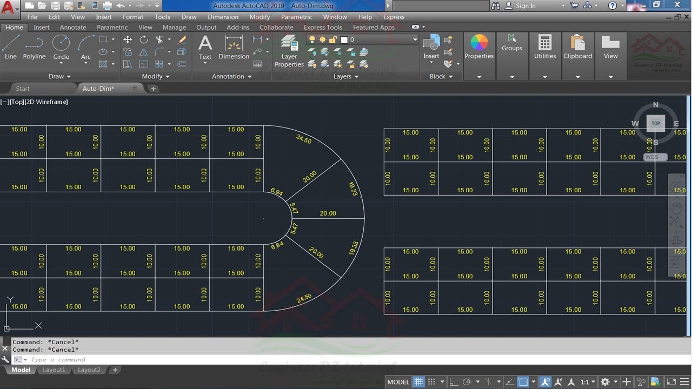Screen dimensions: 692x389
Task: Select the Rectangle tool icon
Action: (103, 39)
